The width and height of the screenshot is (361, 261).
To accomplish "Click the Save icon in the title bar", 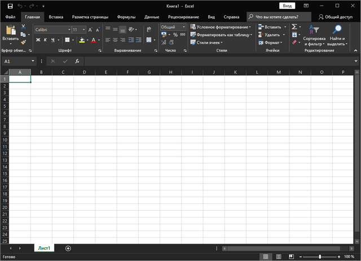I will pos(10,5).
